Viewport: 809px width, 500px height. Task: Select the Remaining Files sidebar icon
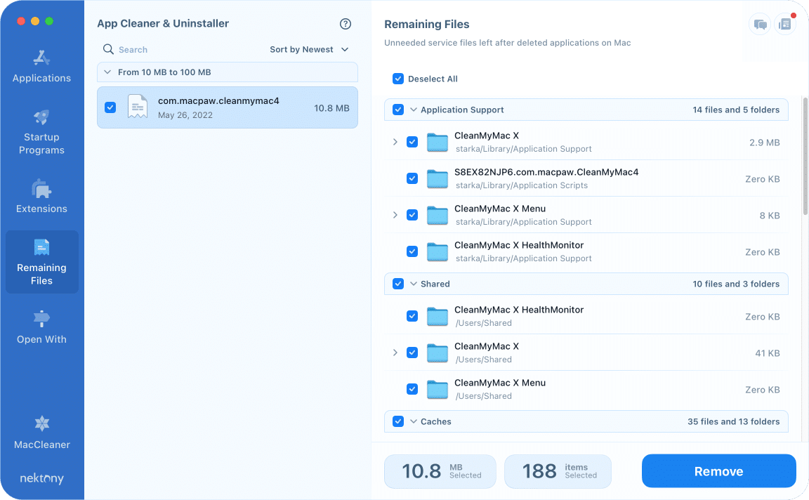[x=41, y=247]
